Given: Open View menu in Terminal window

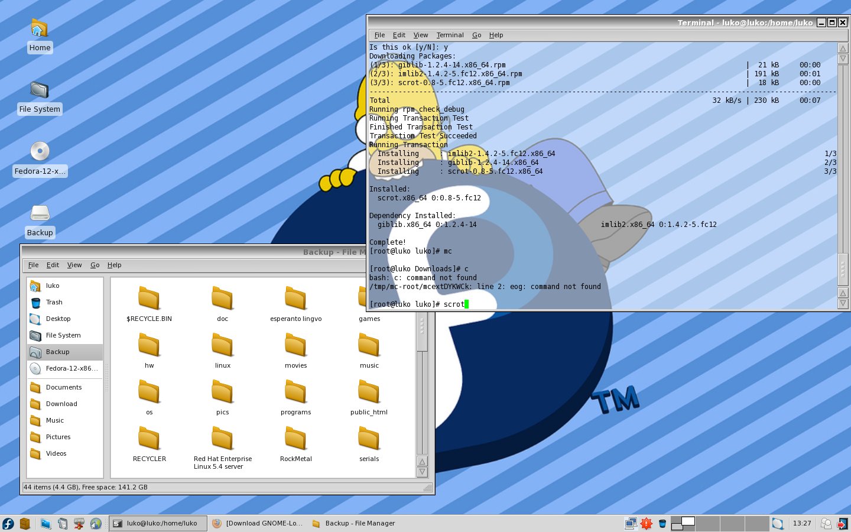Looking at the screenshot, I should 421,35.
